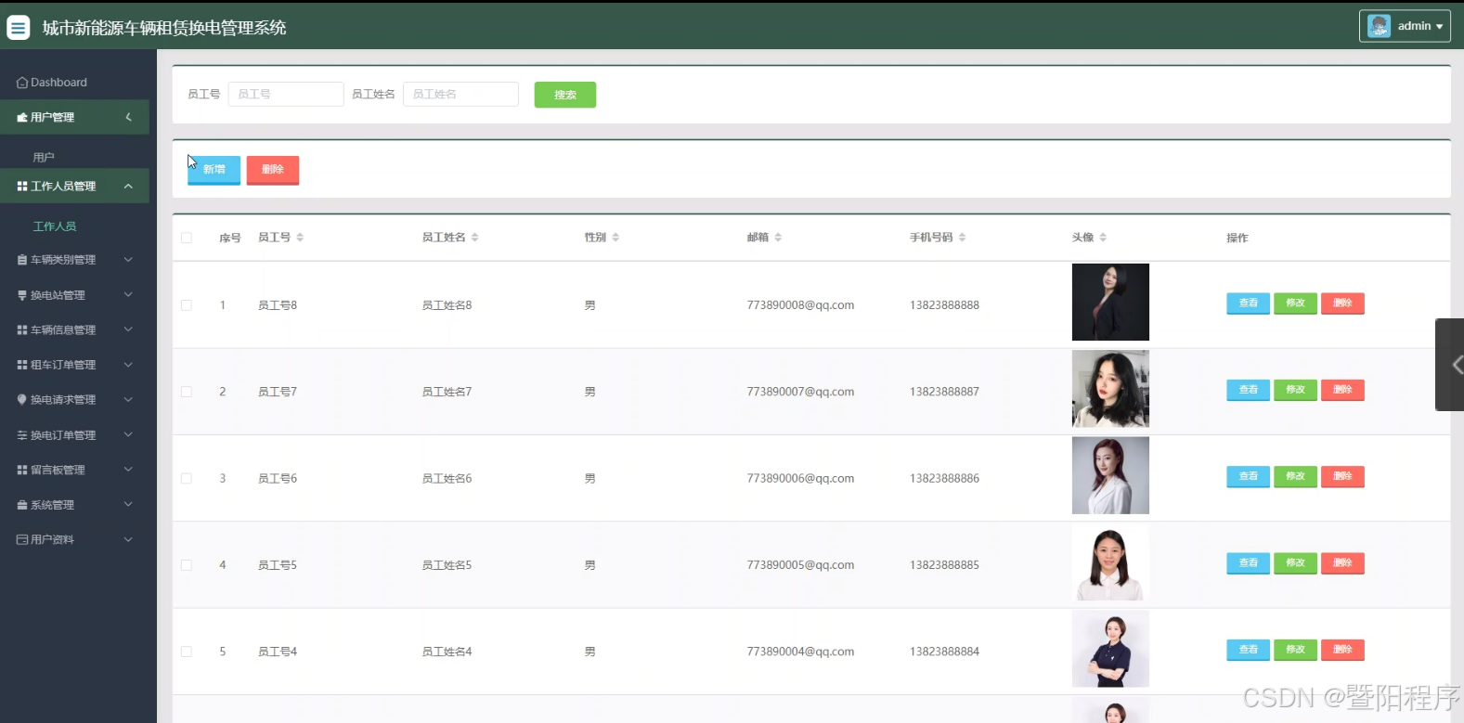Sort by 手机号码 column arrows

[x=962, y=238]
